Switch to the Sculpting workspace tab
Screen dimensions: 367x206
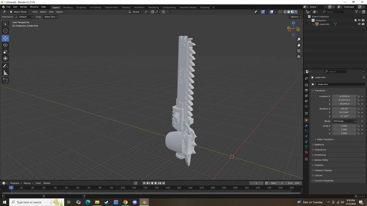click(x=81, y=7)
